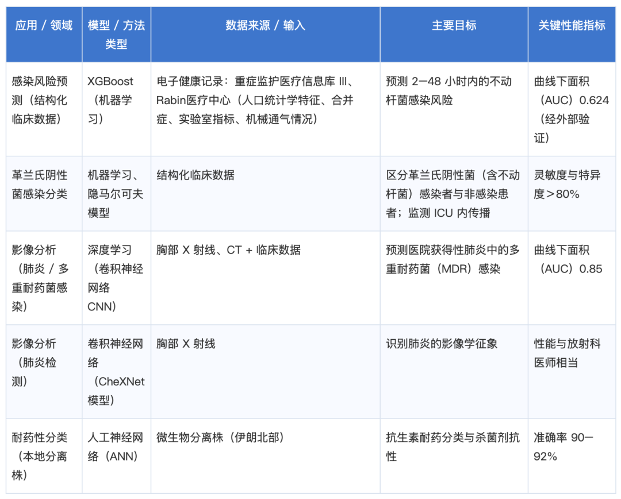Click the 应用 / 领域 column header
Image resolution: width=621 pixels, height=499 pixels.
pyautogui.click(x=44, y=34)
